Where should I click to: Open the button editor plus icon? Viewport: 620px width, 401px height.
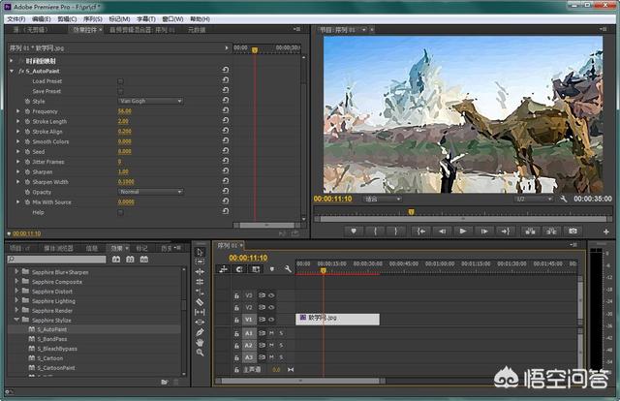(605, 231)
